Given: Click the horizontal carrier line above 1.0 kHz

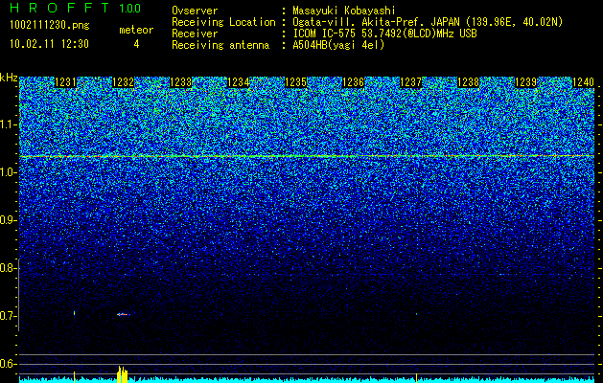Looking at the screenshot, I should click(x=307, y=156).
